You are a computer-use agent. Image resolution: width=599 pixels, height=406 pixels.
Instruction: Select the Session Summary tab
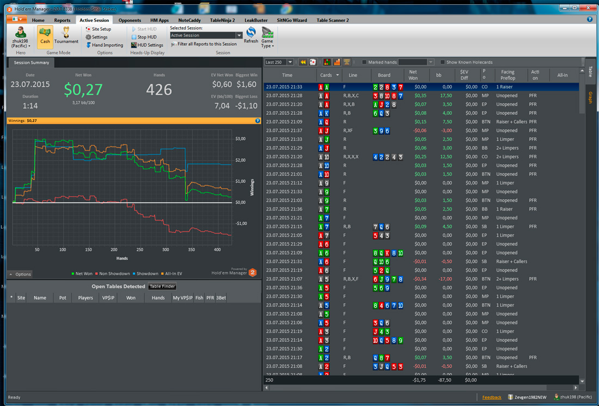coord(32,63)
